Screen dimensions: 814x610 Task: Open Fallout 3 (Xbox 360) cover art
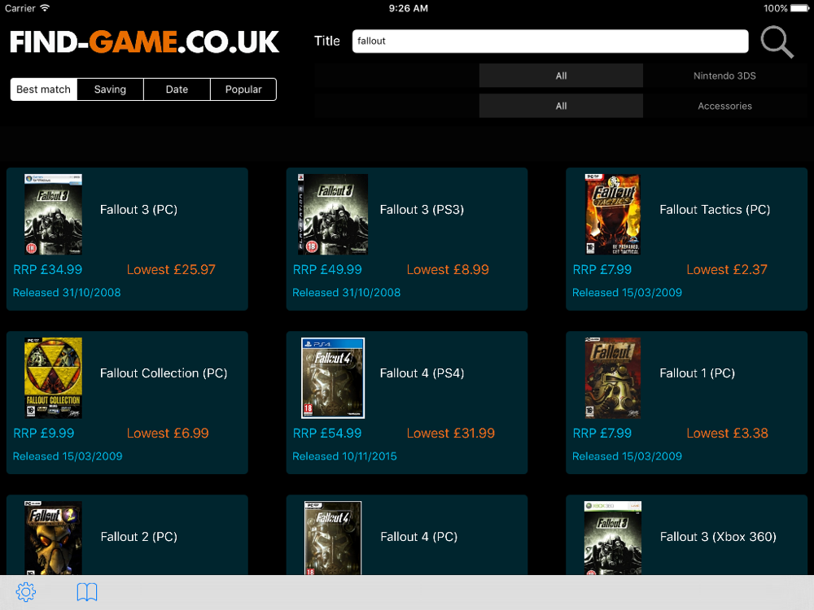(x=613, y=538)
